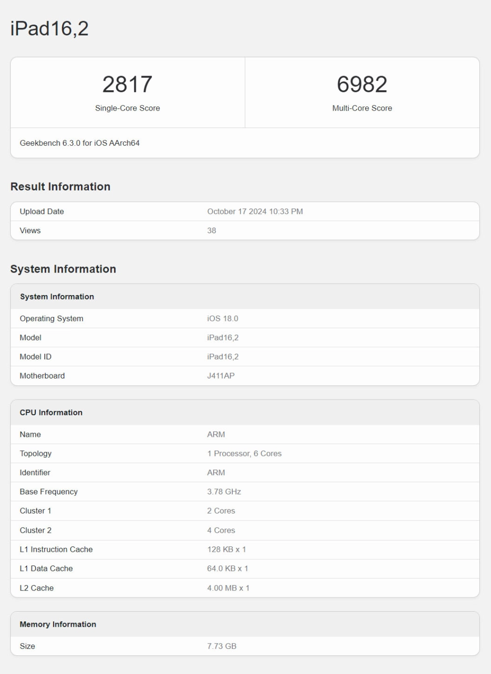Select the L1 Instruction Cache value 128 KB

[x=226, y=549]
